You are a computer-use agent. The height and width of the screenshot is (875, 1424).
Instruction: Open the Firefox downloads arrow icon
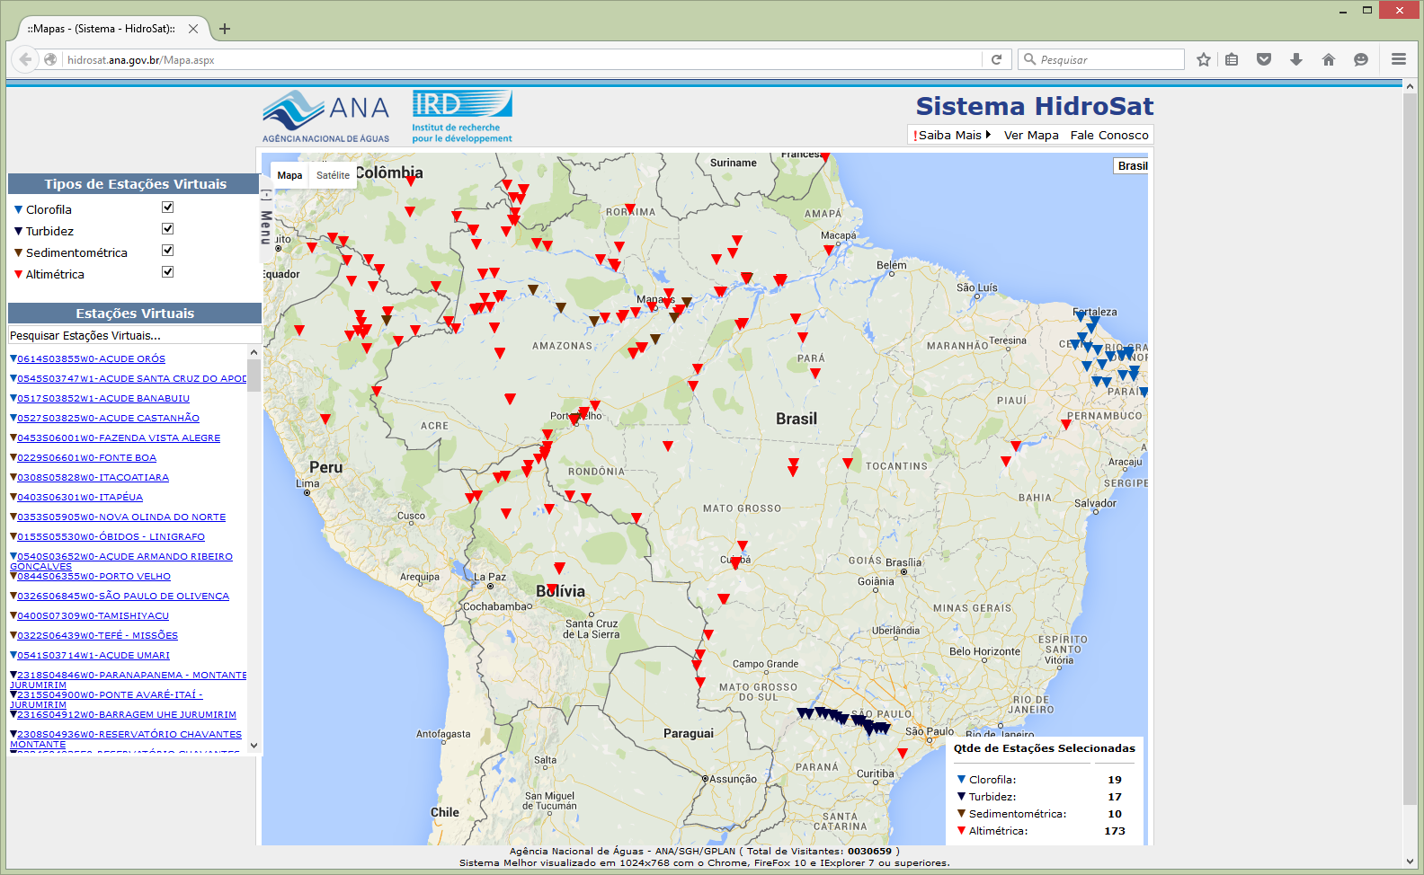1296,59
